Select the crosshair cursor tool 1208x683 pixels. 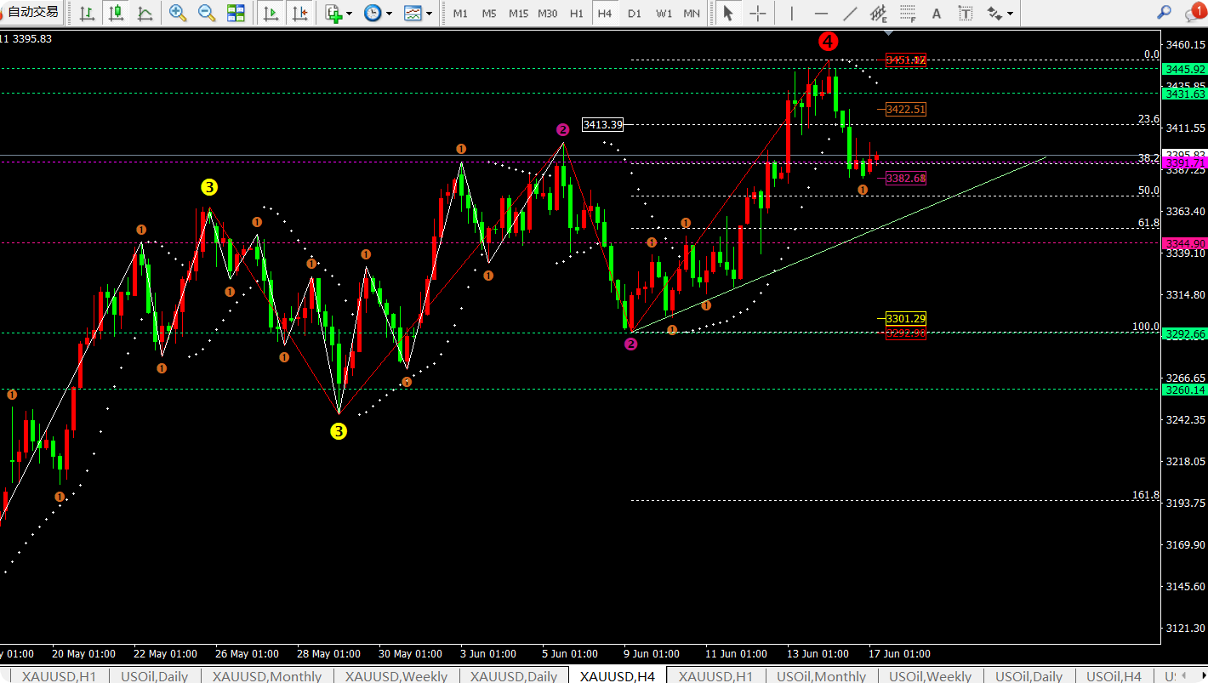coord(757,13)
